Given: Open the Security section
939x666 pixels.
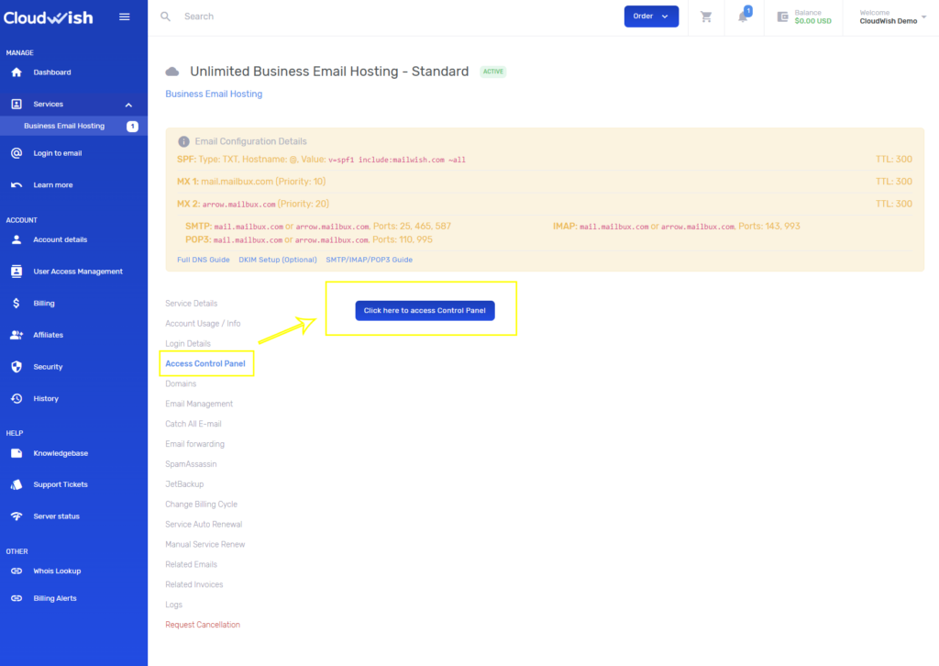Looking at the screenshot, I should pyautogui.click(x=45, y=366).
